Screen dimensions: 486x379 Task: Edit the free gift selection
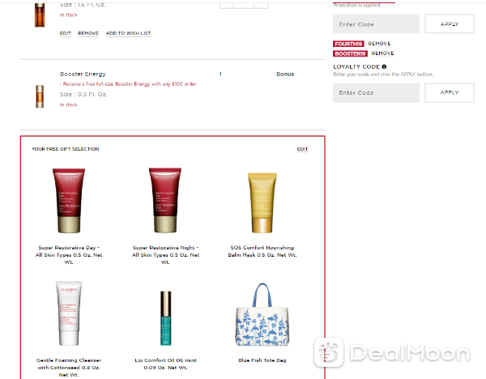302,149
